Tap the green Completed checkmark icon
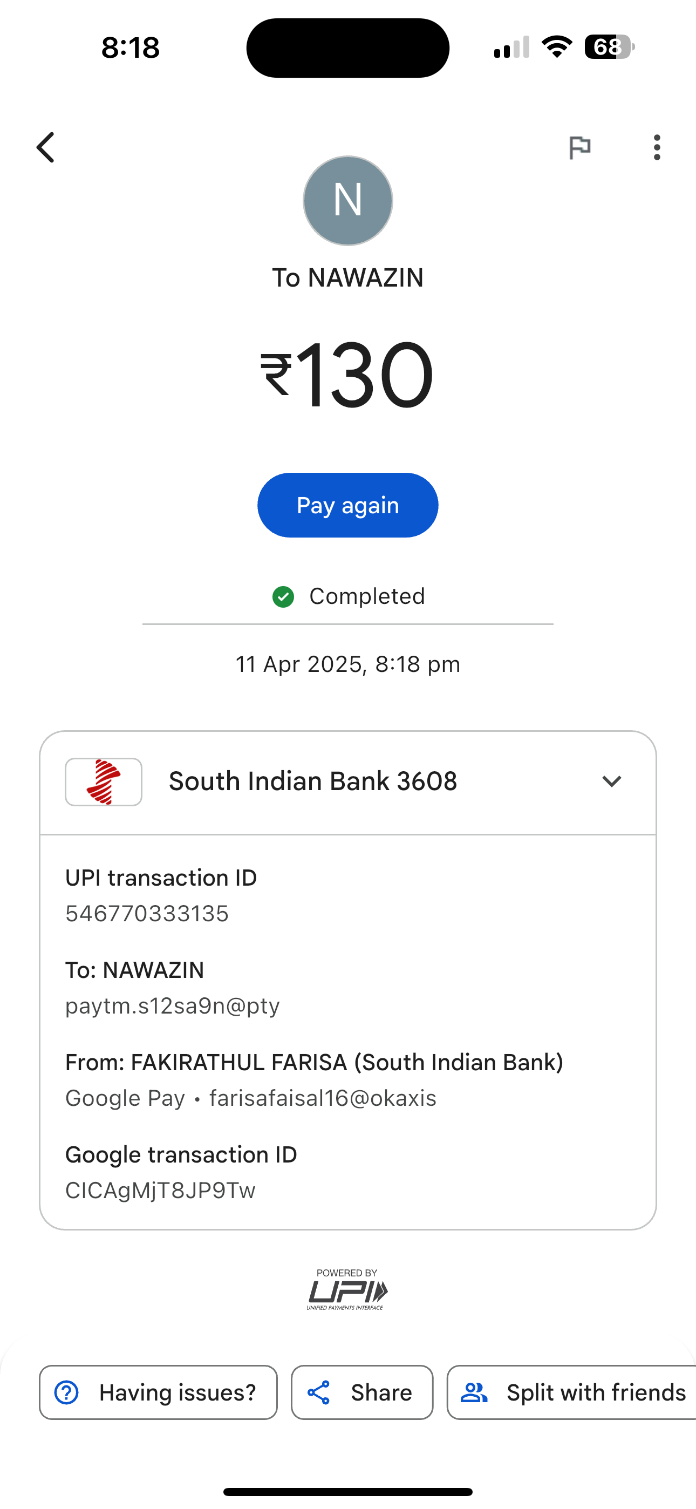This screenshot has width=696, height=1509. point(284,597)
